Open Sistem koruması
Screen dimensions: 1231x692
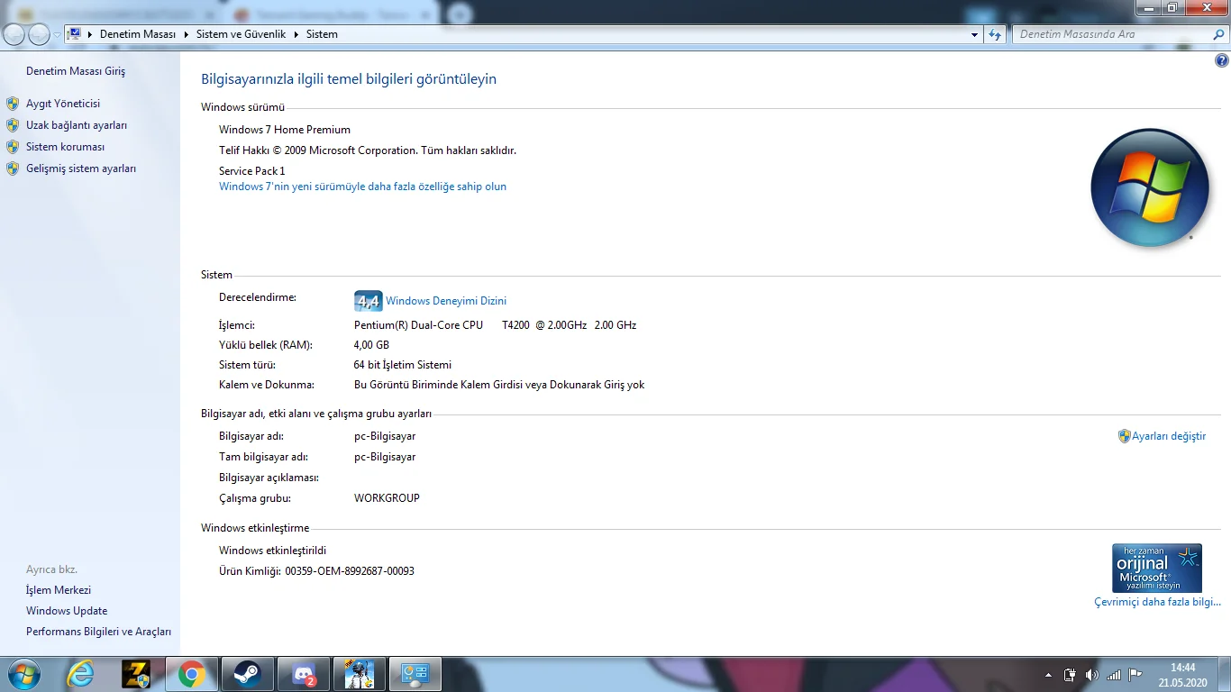pyautogui.click(x=65, y=147)
